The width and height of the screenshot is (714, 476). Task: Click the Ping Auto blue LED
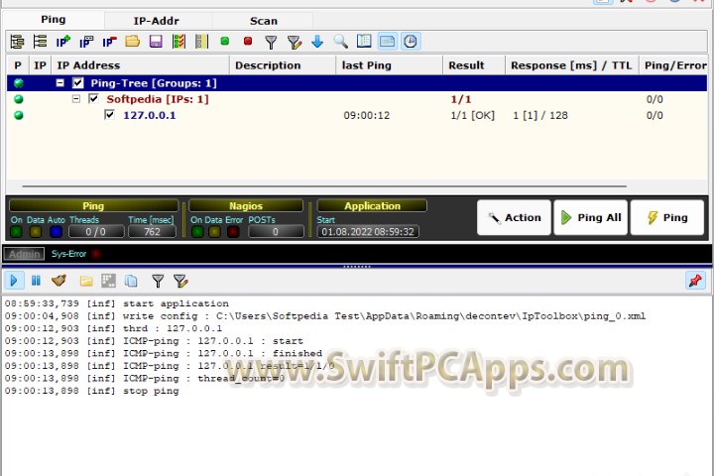[x=56, y=232]
